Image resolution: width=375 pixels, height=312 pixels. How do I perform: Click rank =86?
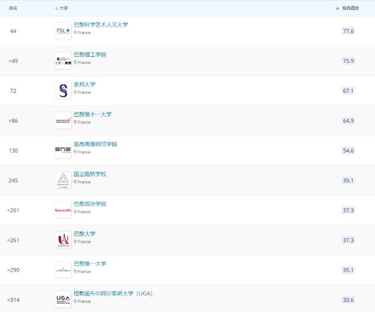[13, 121]
